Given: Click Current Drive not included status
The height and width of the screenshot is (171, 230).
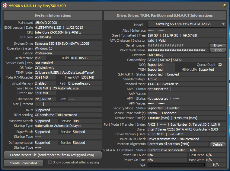Looking at the screenshot, I should [167, 150].
